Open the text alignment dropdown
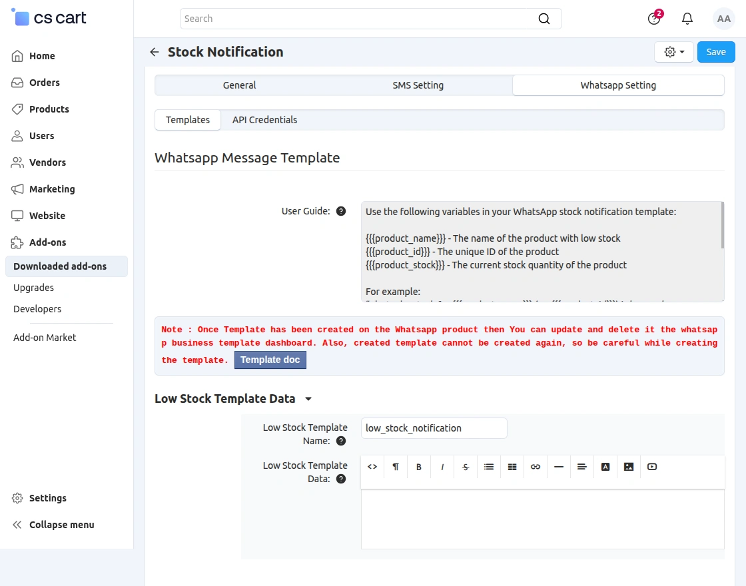Screen dimensions: 746x586 (582, 467)
